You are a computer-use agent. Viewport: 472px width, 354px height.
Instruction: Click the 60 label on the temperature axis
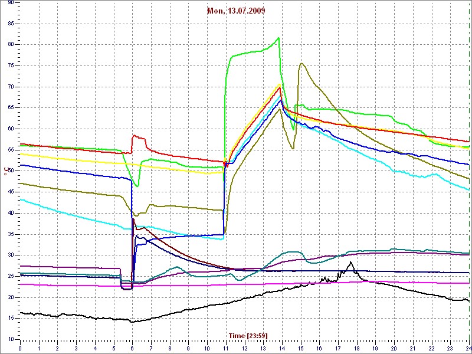tap(10, 129)
